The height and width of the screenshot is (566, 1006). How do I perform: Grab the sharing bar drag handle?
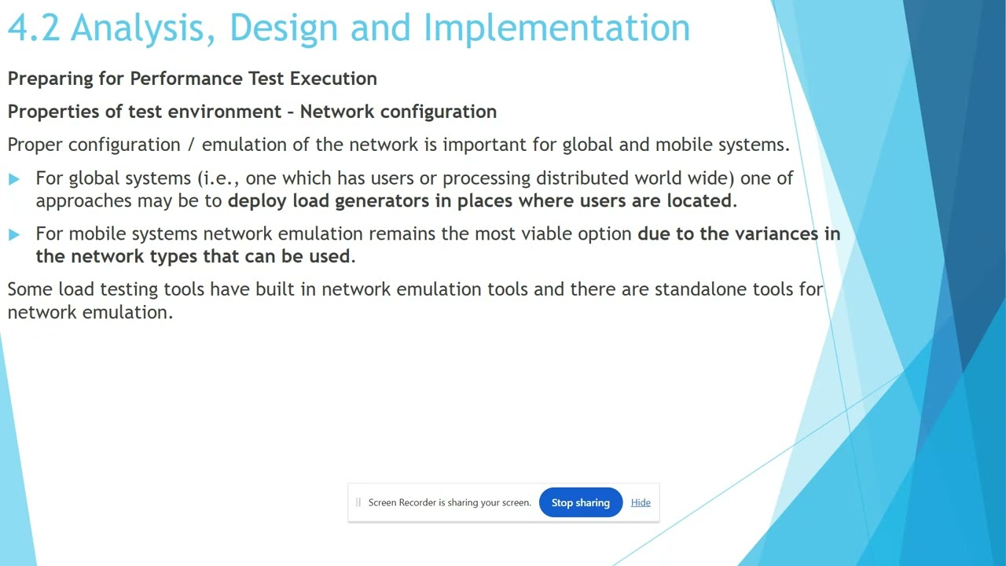coord(358,502)
